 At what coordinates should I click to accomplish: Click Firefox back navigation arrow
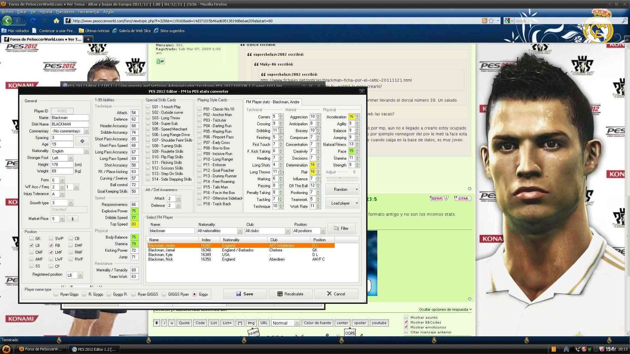(7, 21)
